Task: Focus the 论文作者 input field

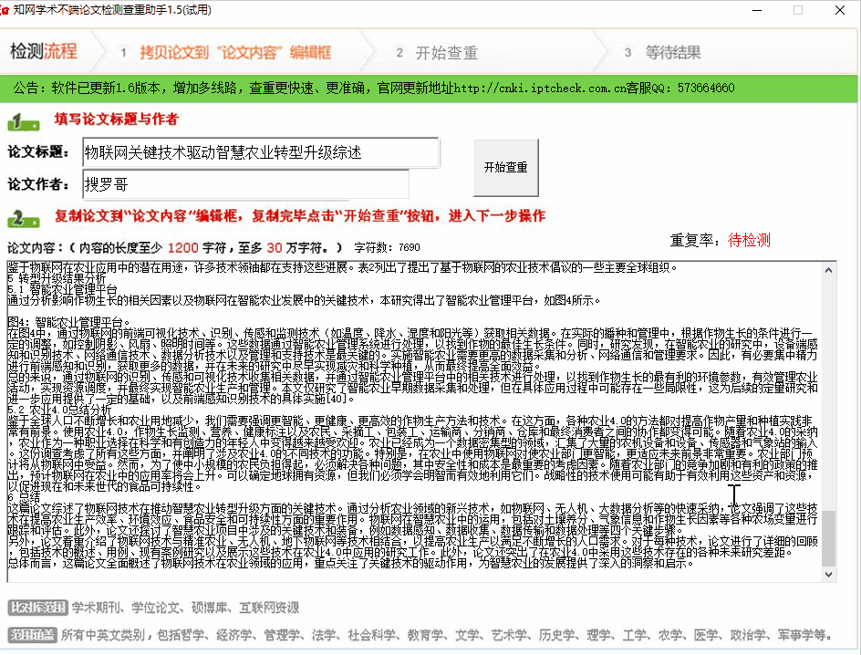Action: tap(245, 184)
